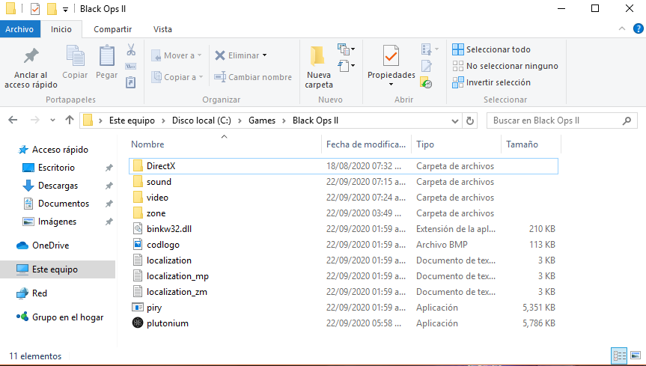This screenshot has width=646, height=366.
Task: Click the search magnifier icon
Action: [627, 121]
